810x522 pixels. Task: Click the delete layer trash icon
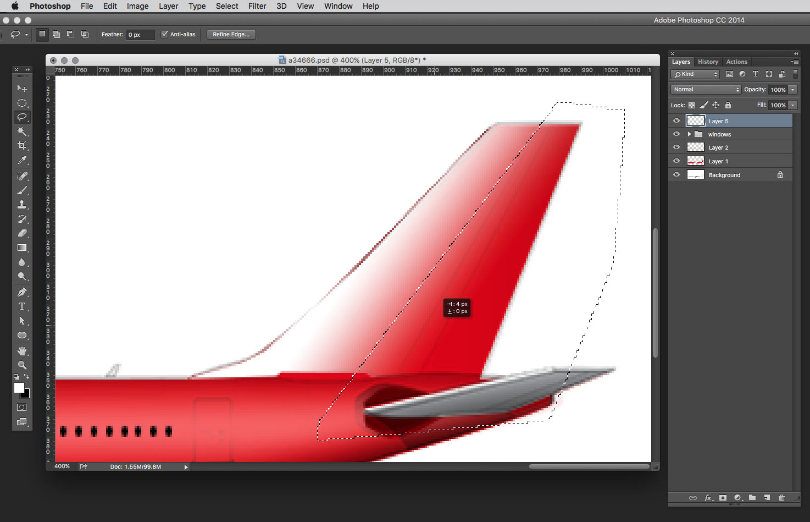click(781, 498)
